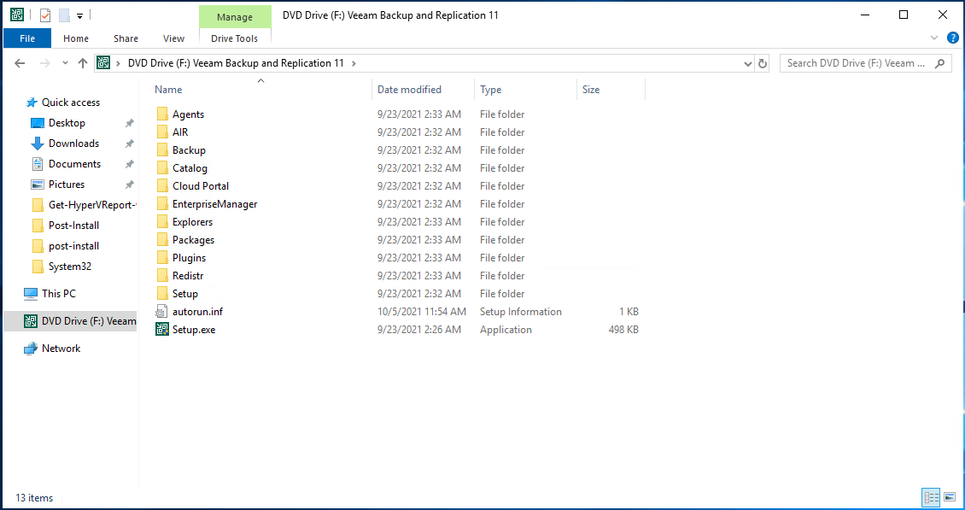Go up one level with Up arrow

(x=83, y=63)
